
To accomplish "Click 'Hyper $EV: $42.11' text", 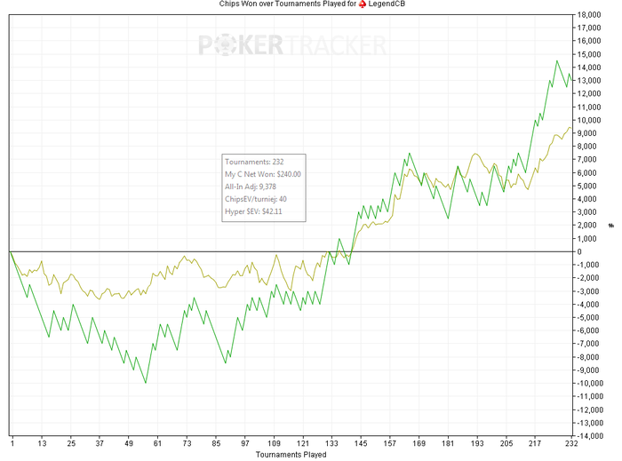I will coord(253,211).
